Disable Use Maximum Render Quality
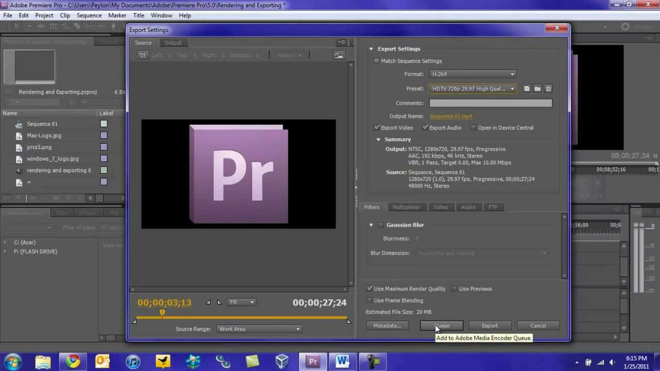 click(369, 289)
